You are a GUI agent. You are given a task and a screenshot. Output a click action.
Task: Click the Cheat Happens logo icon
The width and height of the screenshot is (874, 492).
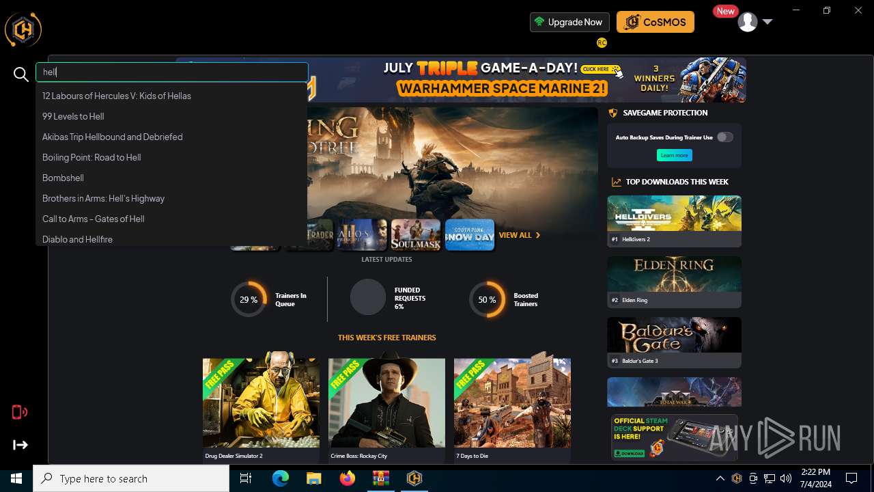[x=23, y=29]
